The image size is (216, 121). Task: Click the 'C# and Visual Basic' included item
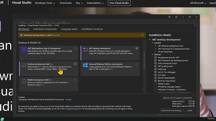click(x=165, y=52)
